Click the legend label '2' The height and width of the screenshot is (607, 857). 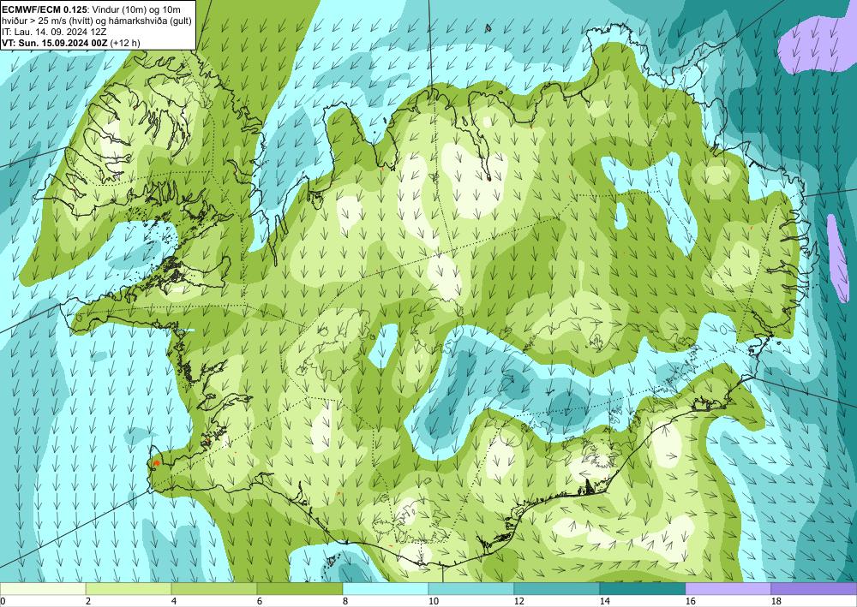(x=88, y=601)
